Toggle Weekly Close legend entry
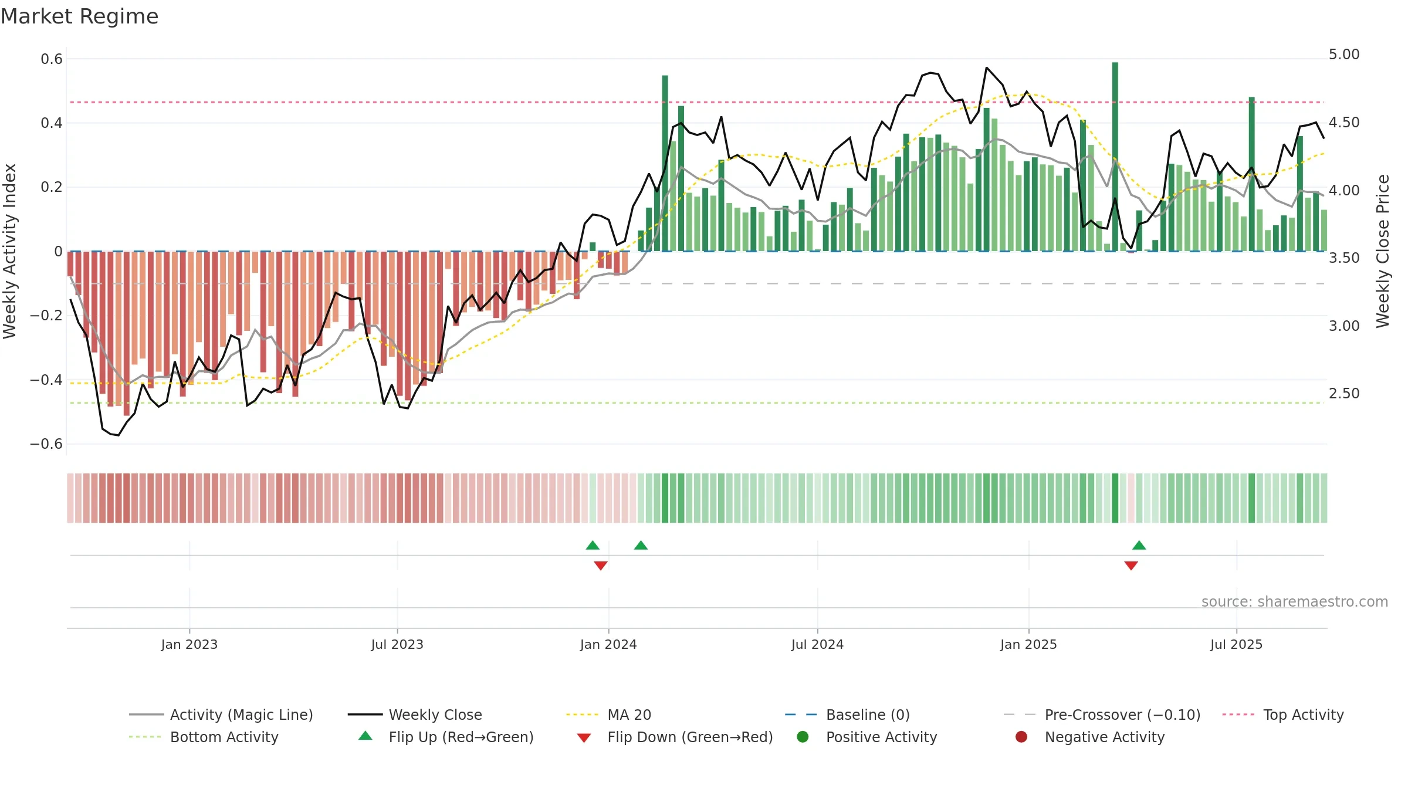The height and width of the screenshot is (792, 1408). [415, 715]
